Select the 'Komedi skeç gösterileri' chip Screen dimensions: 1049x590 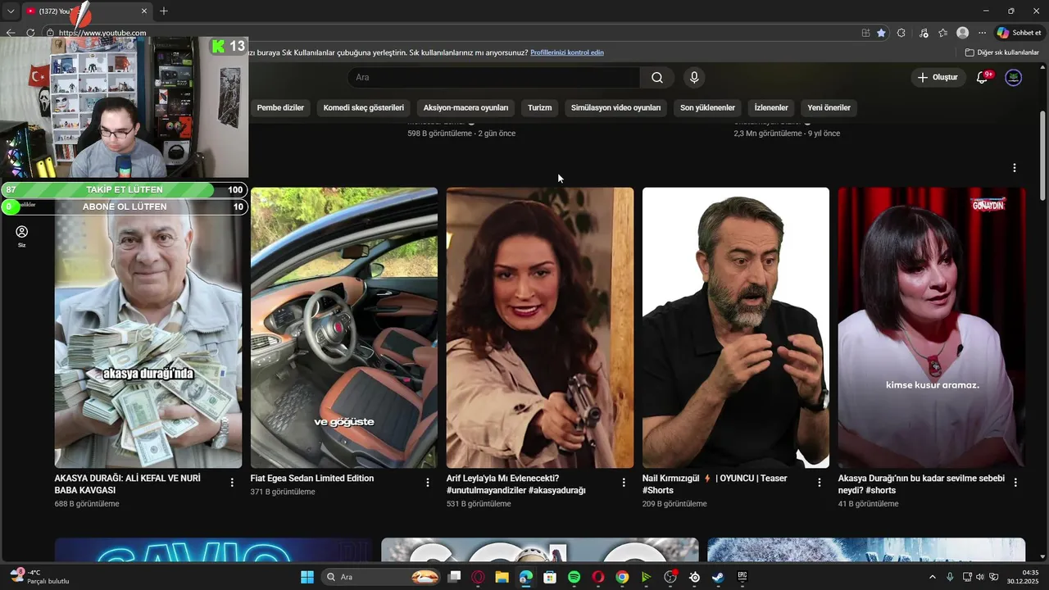coord(364,107)
